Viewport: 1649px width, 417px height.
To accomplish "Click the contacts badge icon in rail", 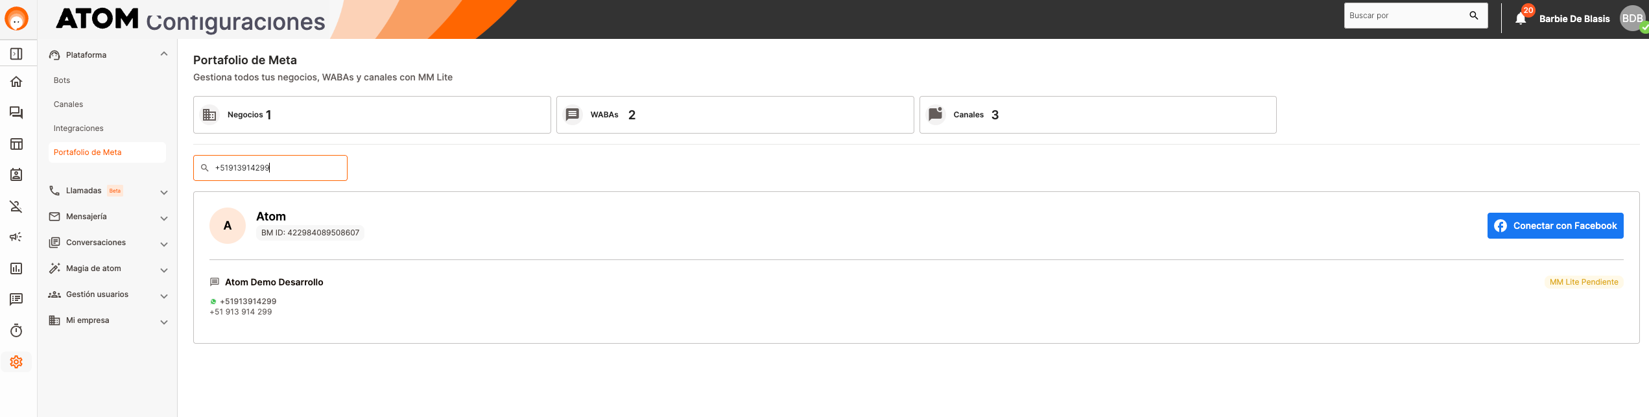I will [16, 175].
